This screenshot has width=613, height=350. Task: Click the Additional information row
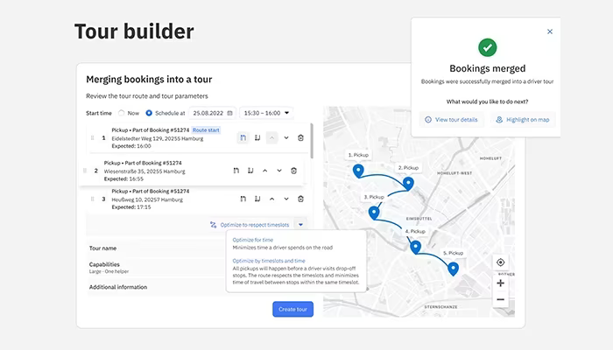tap(157, 287)
